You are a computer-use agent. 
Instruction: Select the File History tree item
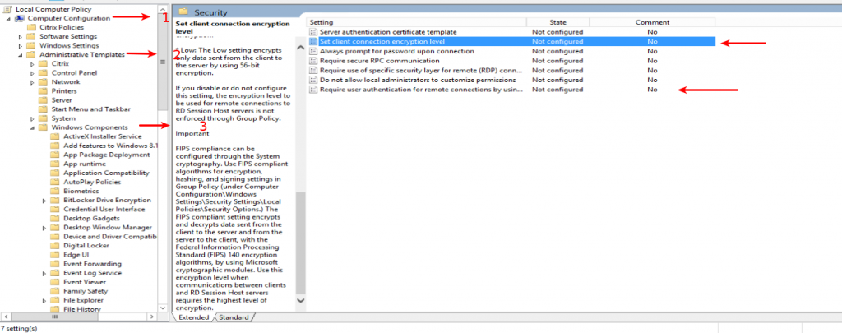click(x=82, y=309)
